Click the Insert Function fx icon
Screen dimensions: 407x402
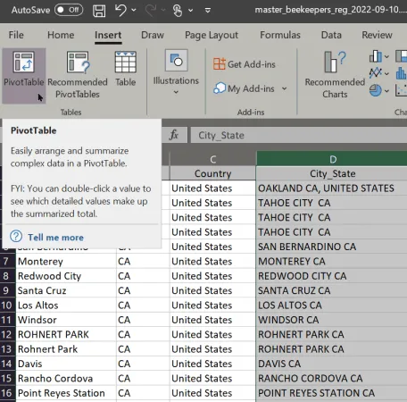point(174,135)
